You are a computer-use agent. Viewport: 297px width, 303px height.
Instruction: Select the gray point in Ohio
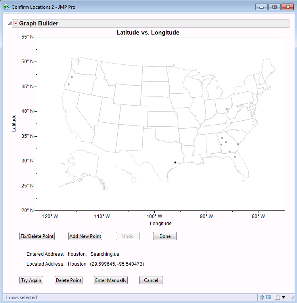pyautogui.click(x=227, y=109)
